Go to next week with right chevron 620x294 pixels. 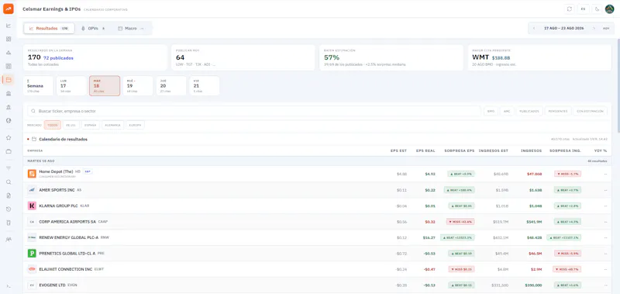pyautogui.click(x=594, y=28)
